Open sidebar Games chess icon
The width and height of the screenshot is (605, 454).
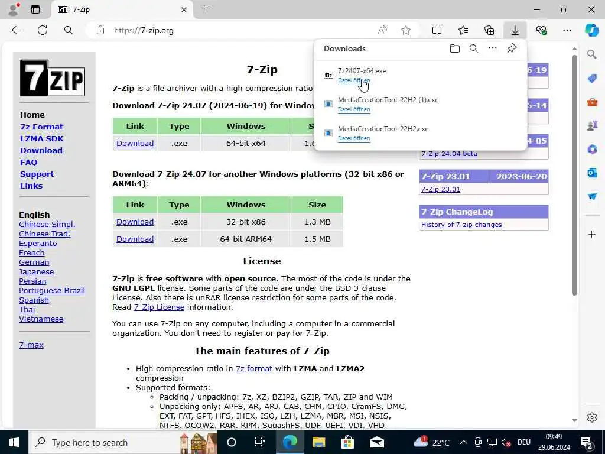[592, 125]
